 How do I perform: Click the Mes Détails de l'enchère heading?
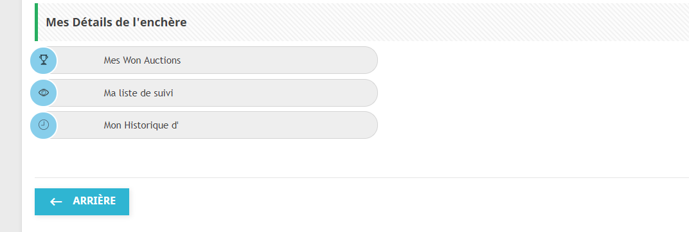116,22
